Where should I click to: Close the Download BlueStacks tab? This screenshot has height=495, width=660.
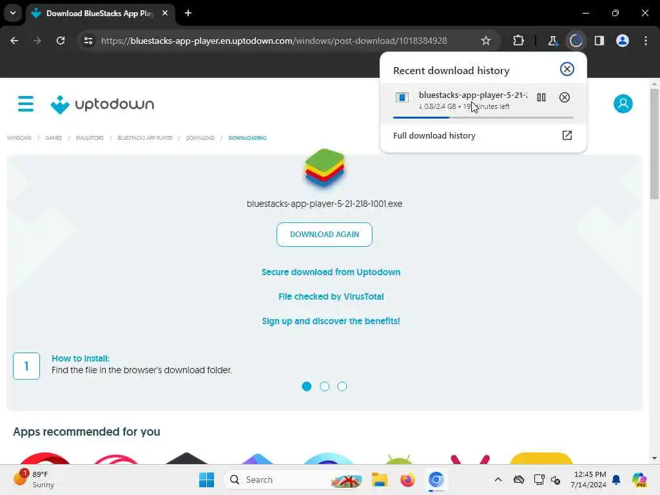165,13
